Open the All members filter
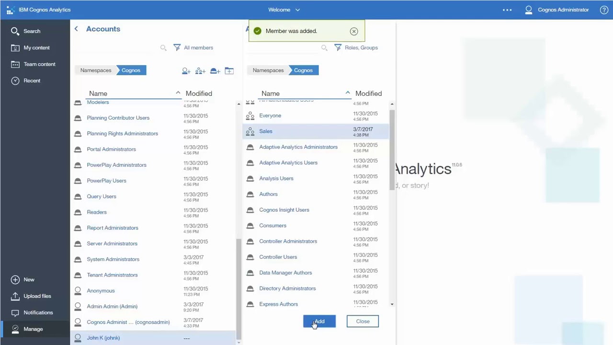613x345 pixels. tap(193, 47)
